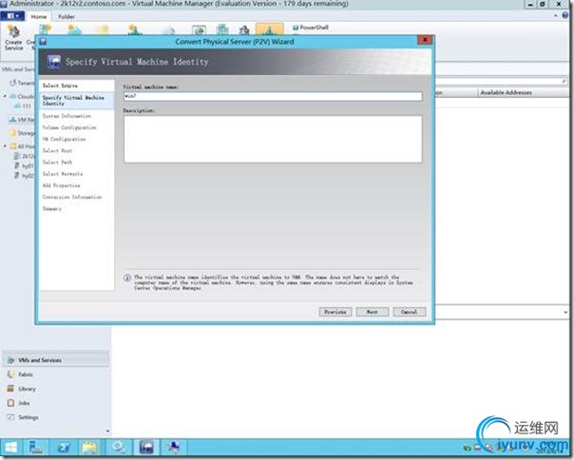Open the help icon in top-right corner
Viewport: 574px width, 460px height.
[x=565, y=15]
